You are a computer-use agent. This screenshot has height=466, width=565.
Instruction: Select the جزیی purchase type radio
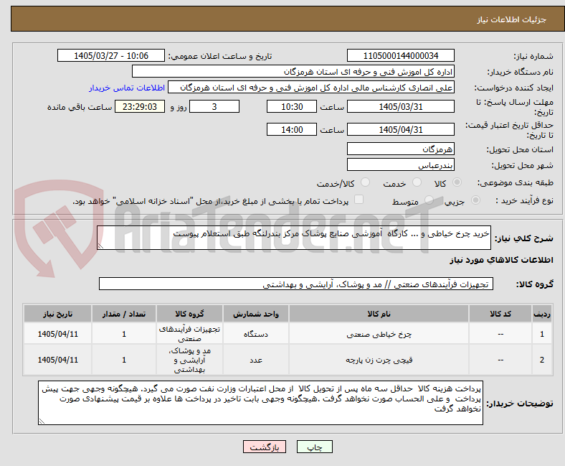[x=475, y=200]
